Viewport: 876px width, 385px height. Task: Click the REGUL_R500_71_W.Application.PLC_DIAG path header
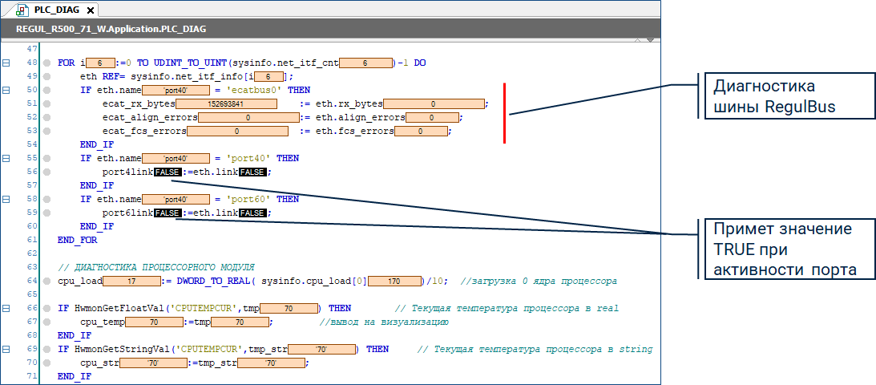[111, 28]
